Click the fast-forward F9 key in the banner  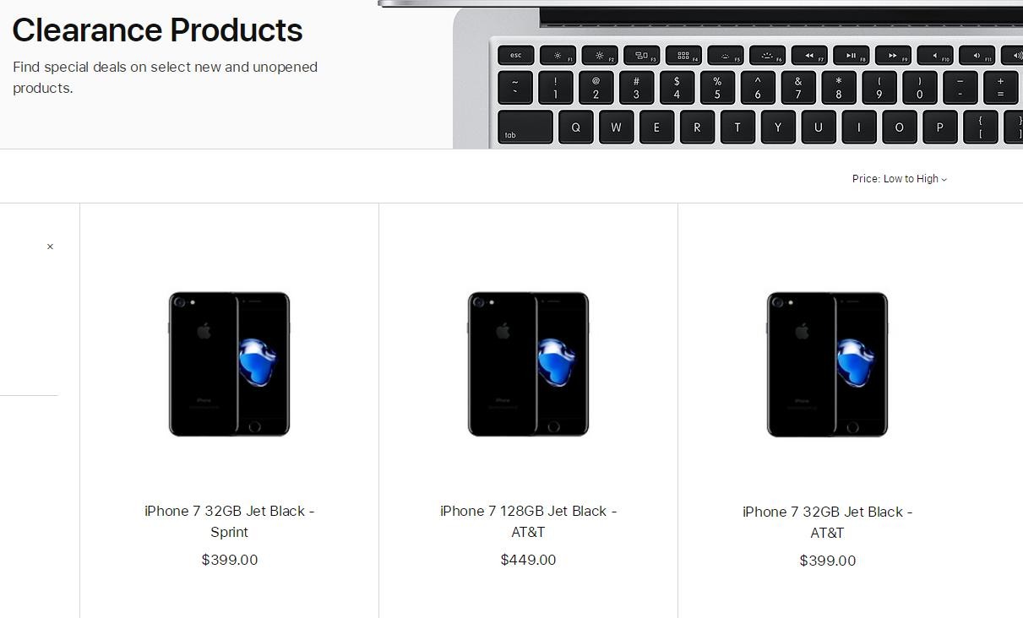pyautogui.click(x=892, y=56)
